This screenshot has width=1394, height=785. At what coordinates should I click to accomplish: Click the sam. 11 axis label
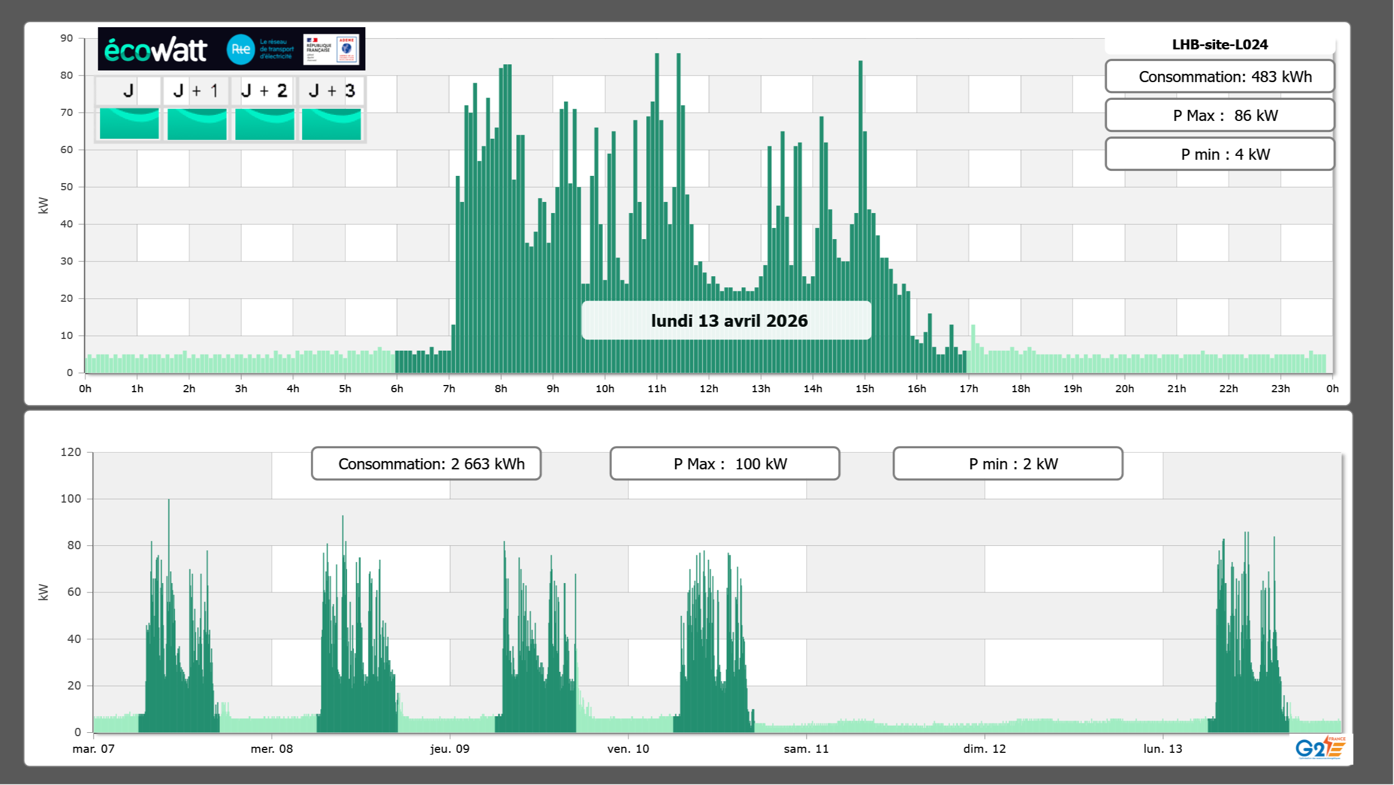point(806,748)
